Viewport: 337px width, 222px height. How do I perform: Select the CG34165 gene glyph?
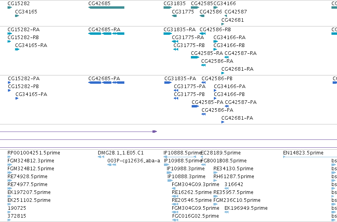17,16
